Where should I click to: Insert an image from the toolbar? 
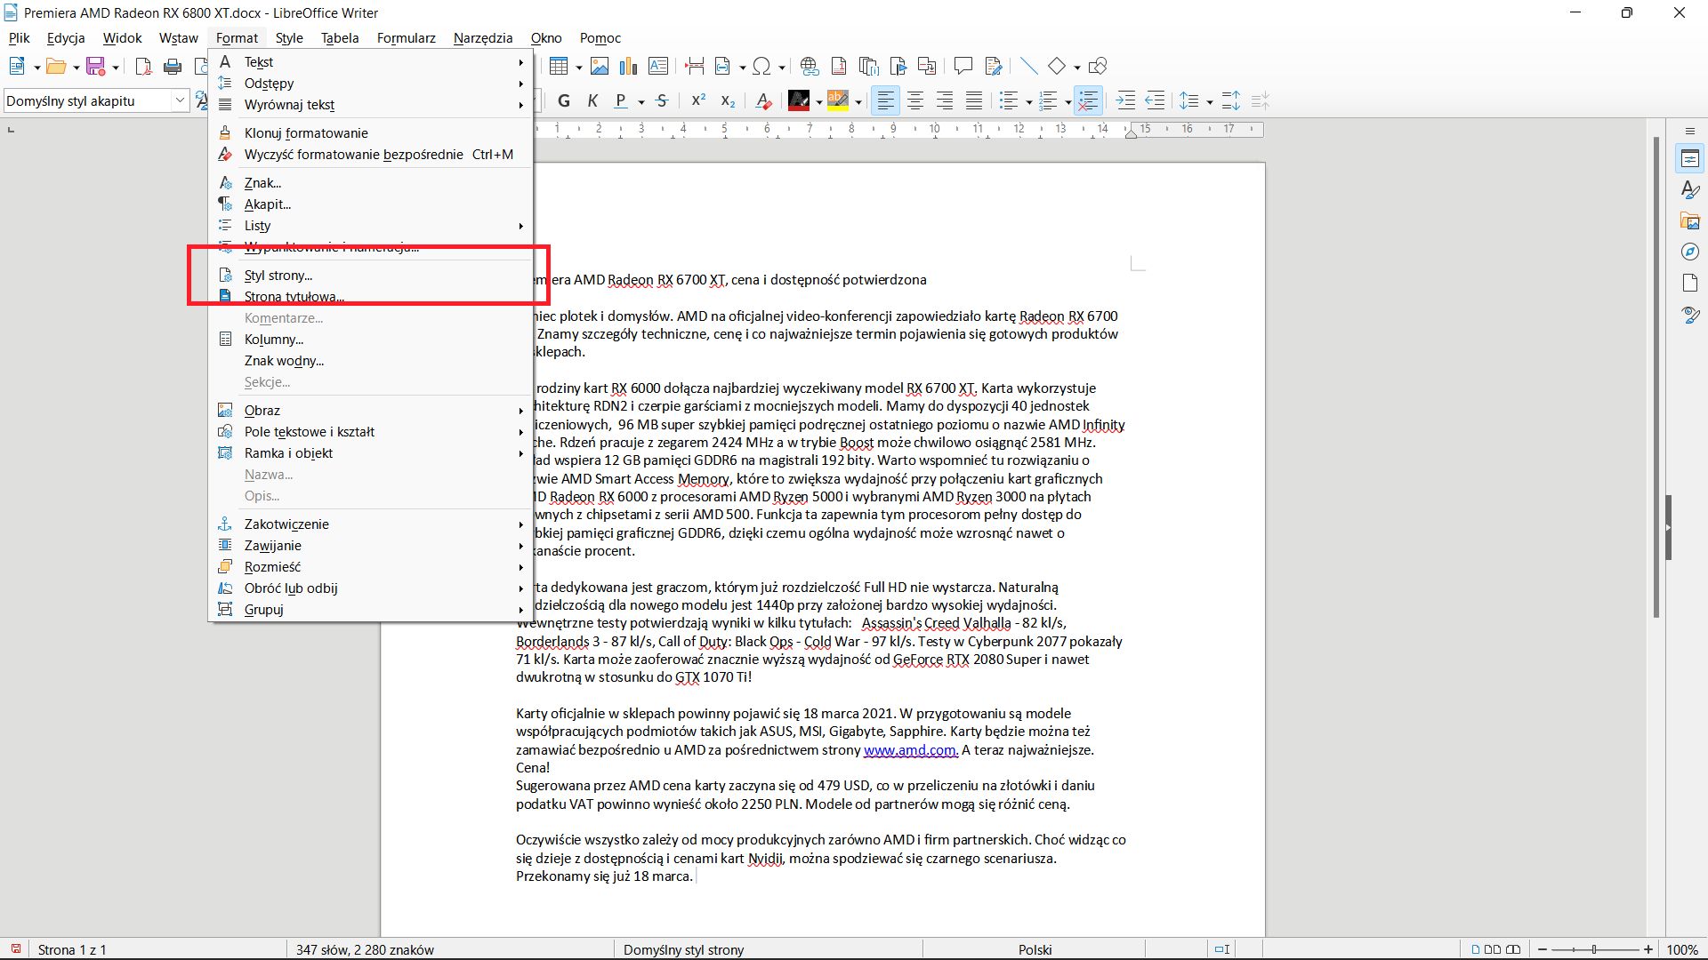pyautogui.click(x=600, y=66)
